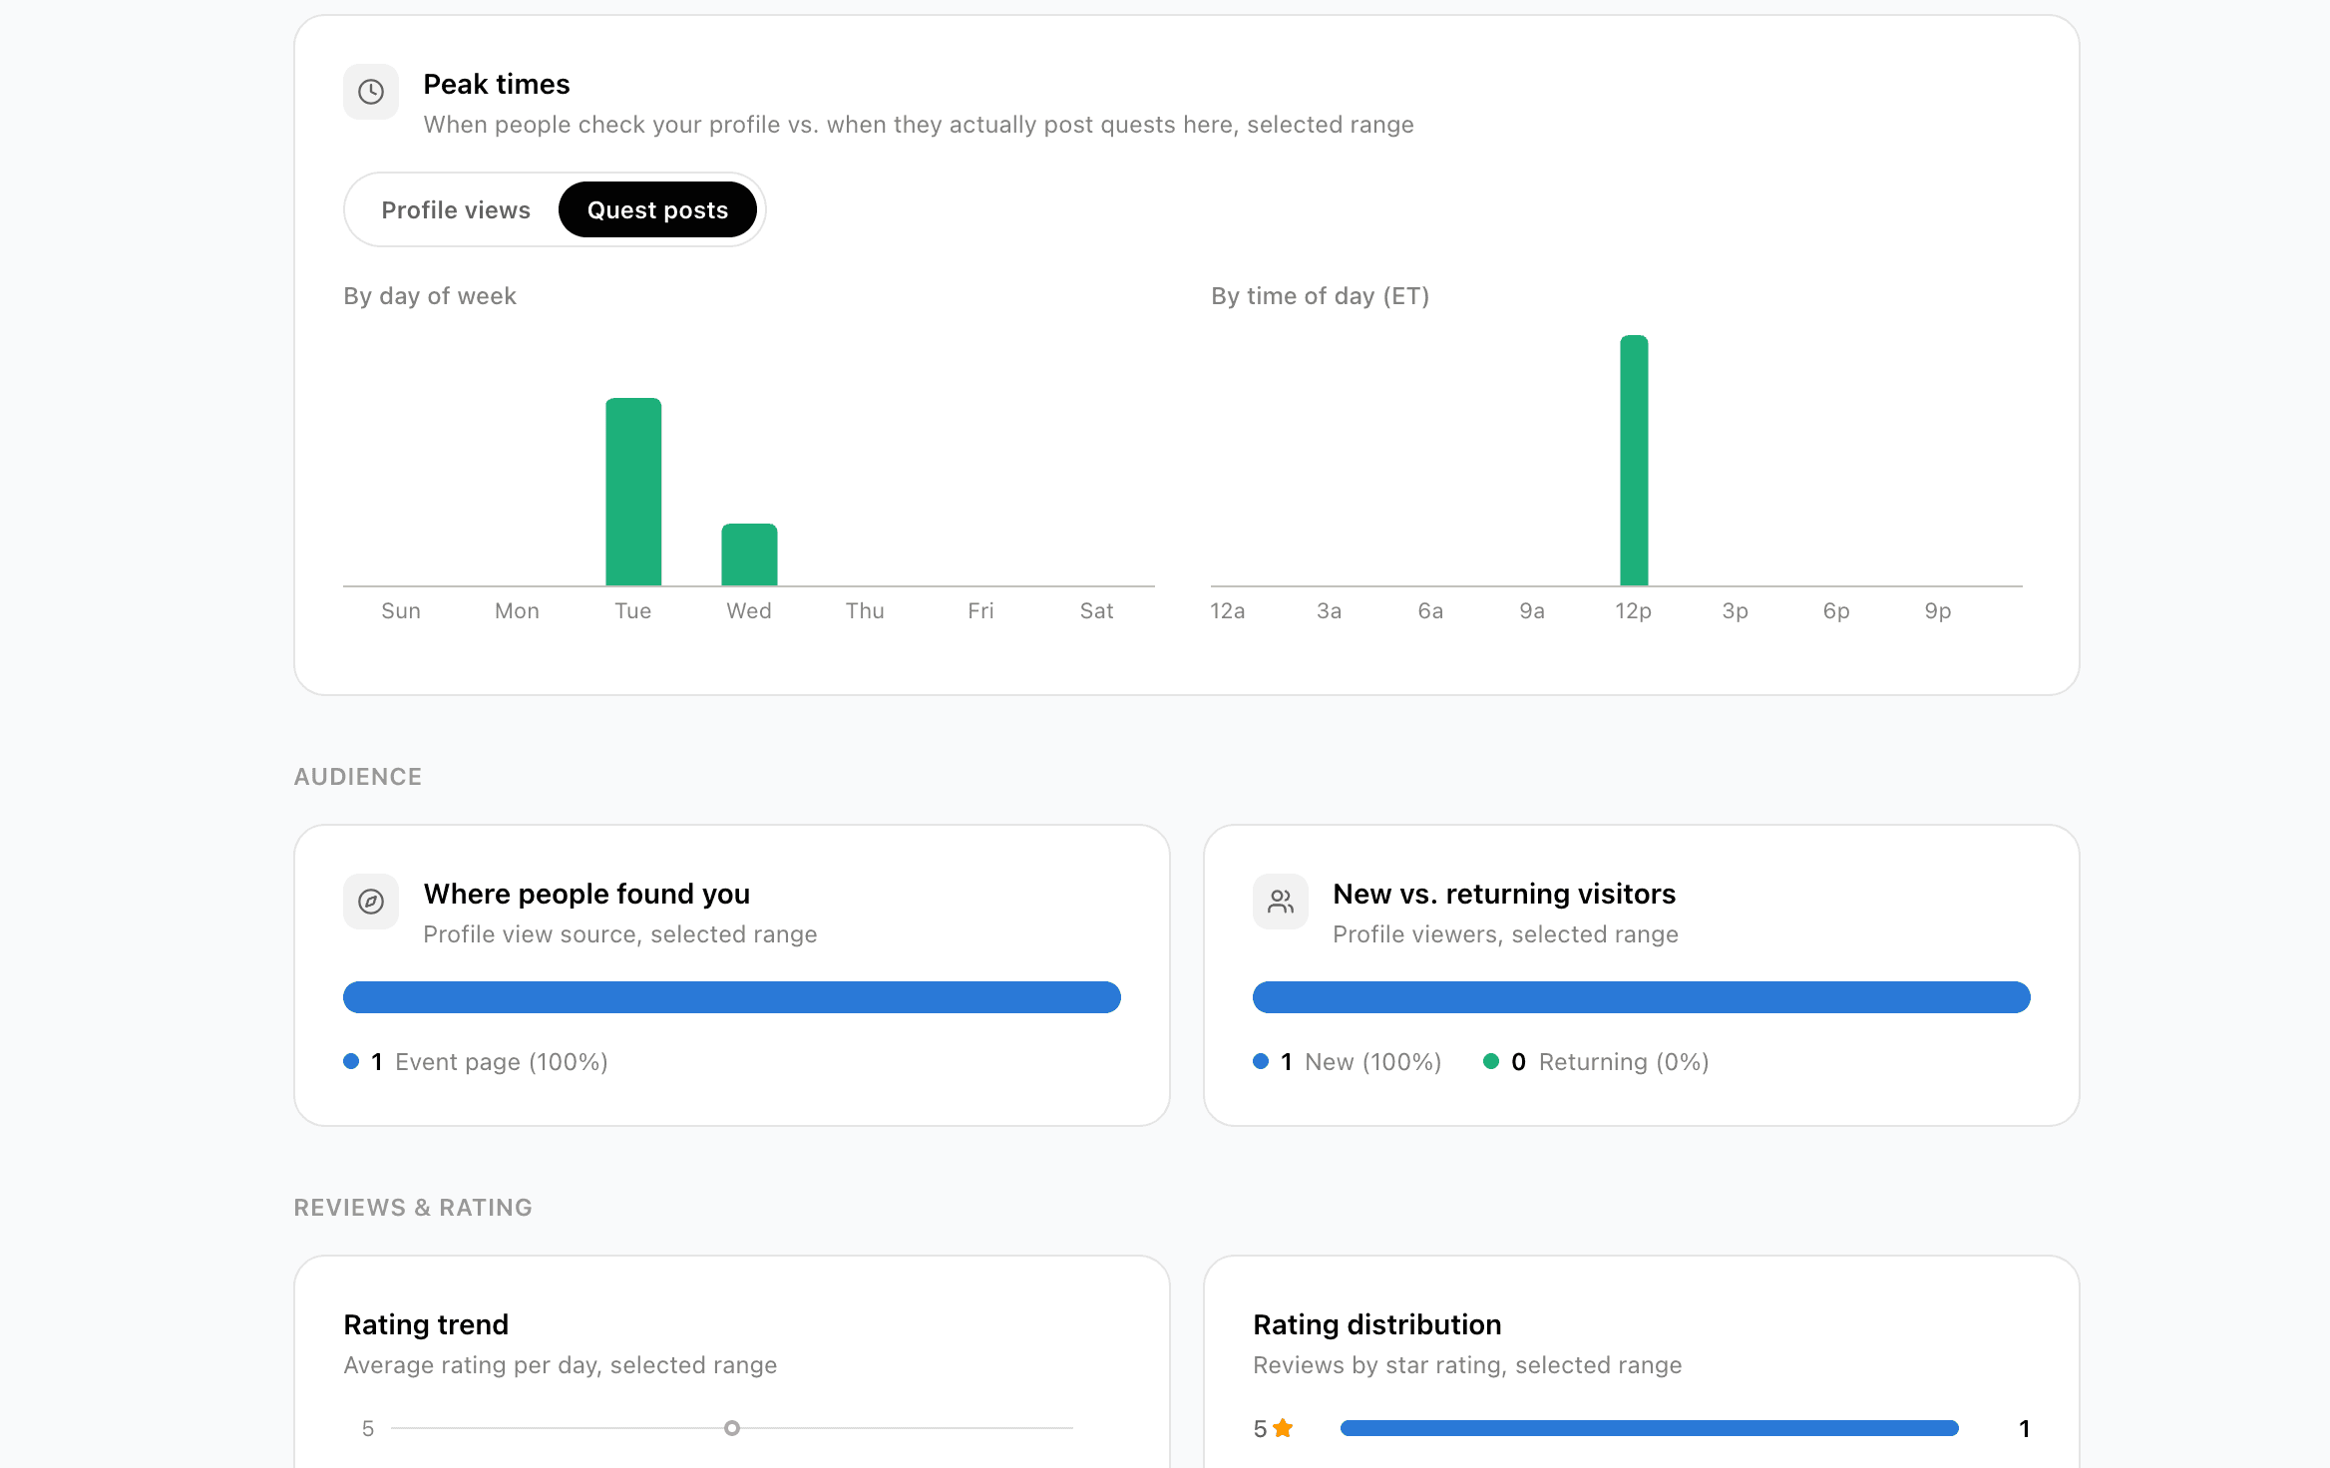Click the New vs. returning visitors bar
The width and height of the screenshot is (2330, 1468).
point(1642,997)
